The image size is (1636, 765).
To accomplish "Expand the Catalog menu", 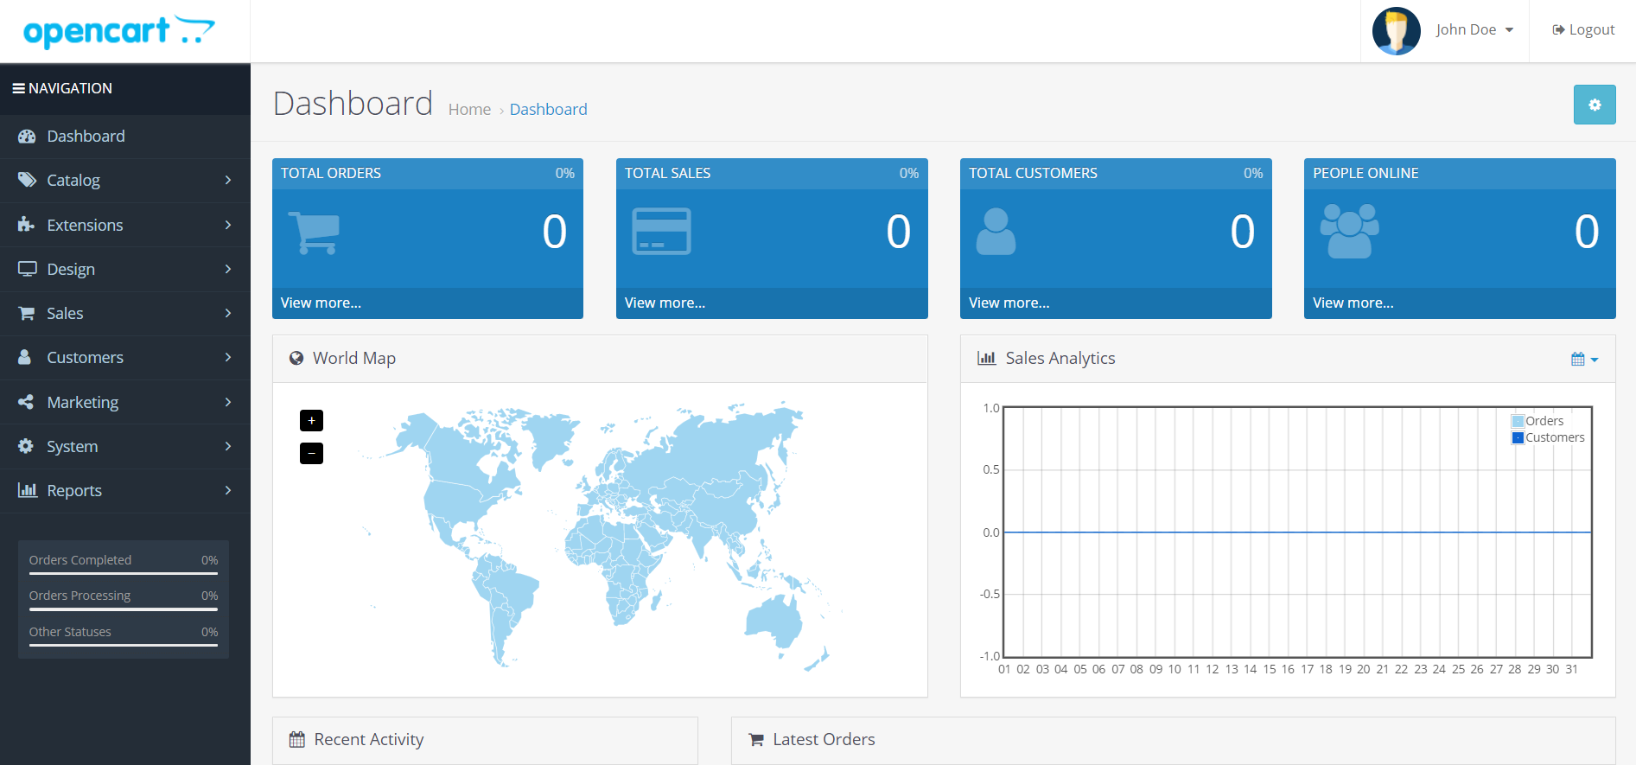I will pos(124,181).
